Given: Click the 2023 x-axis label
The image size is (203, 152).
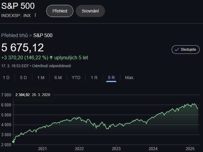Looking at the screenshot, I should 116,149.
